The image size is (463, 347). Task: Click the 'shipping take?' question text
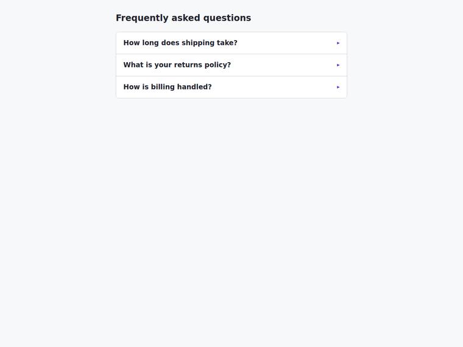[x=210, y=43]
